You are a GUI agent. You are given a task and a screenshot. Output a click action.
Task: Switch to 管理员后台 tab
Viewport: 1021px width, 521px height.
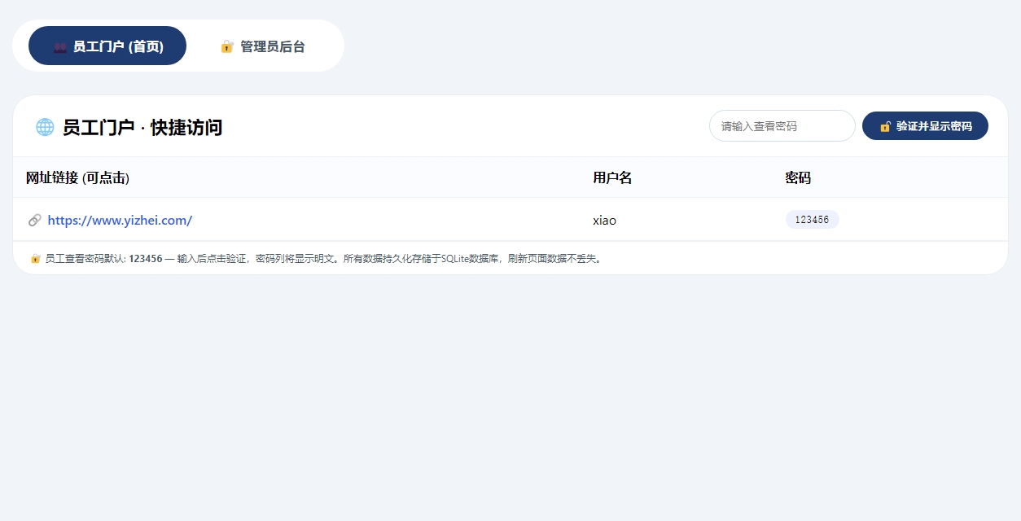(262, 46)
